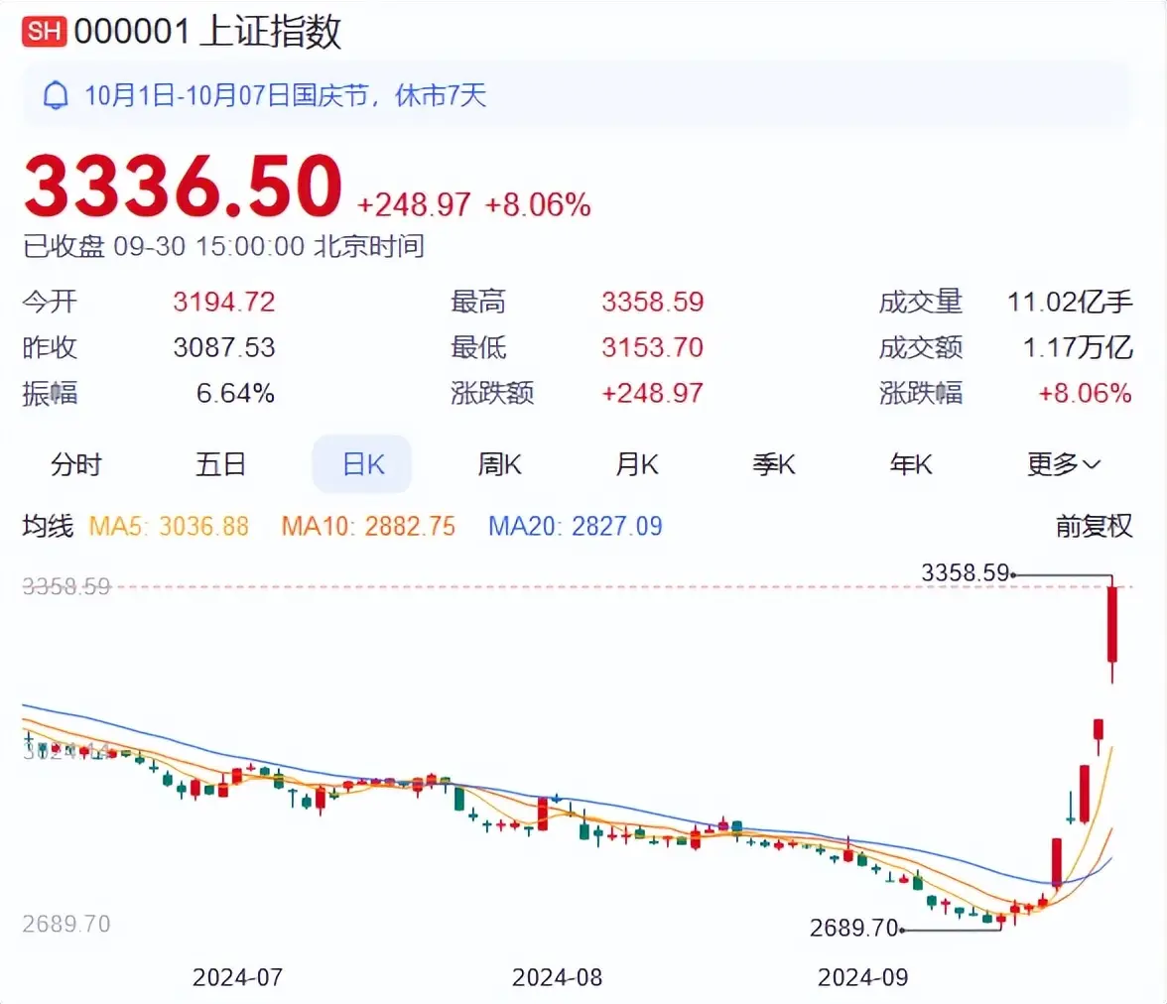Click the tall red candlestick at 3358.59 high

click(x=1112, y=625)
